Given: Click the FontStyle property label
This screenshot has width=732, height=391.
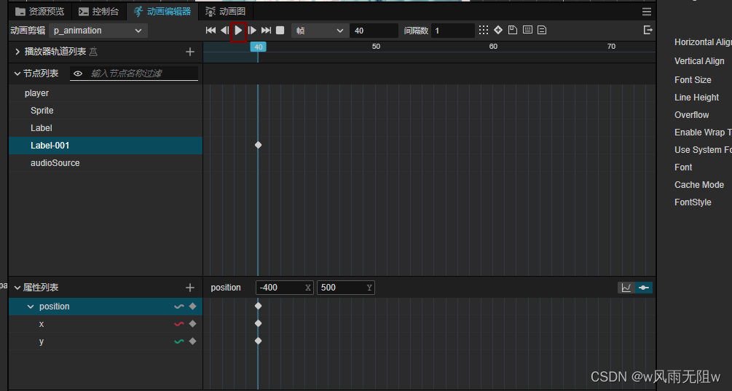Looking at the screenshot, I should tap(693, 202).
